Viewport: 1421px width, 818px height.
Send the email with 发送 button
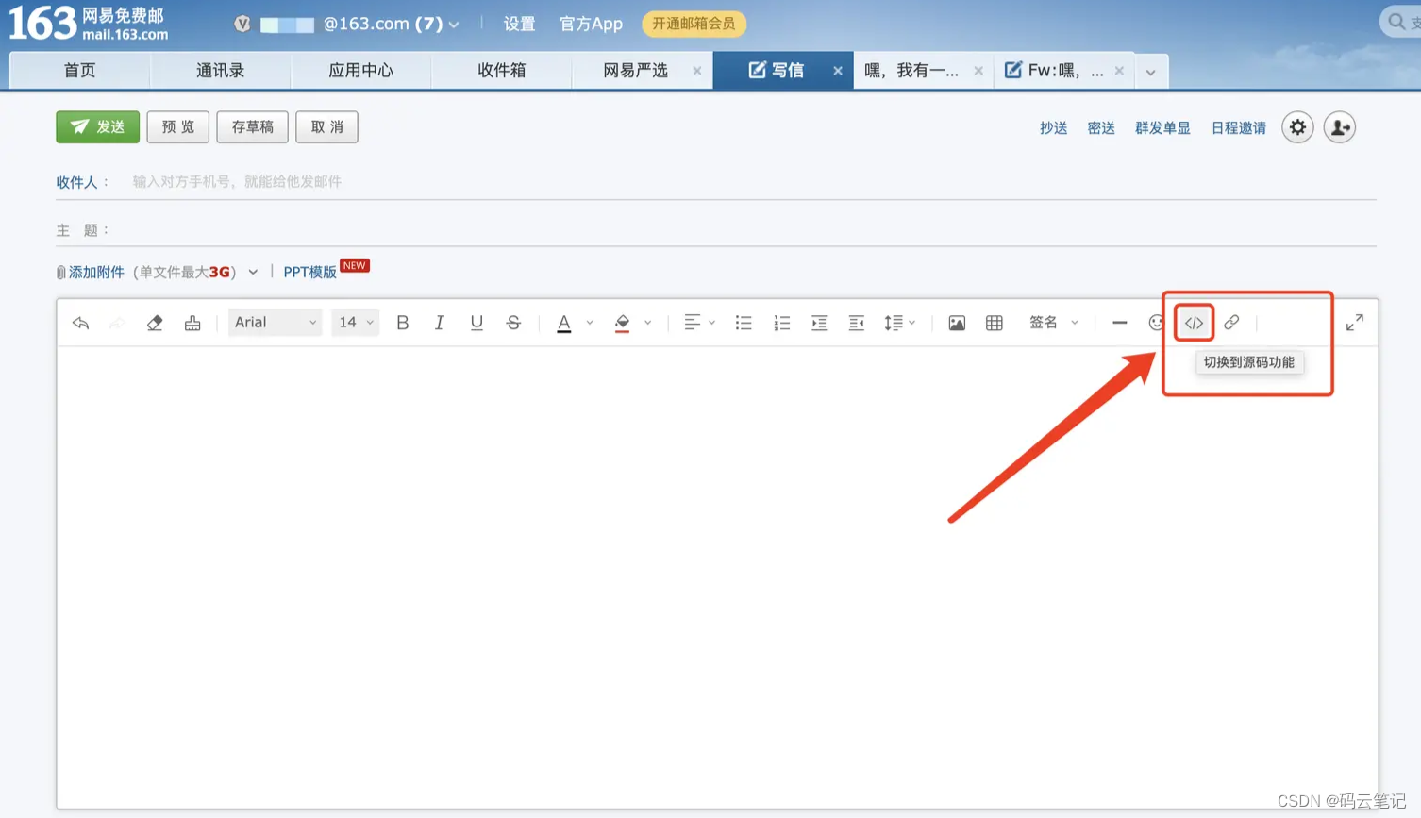pyautogui.click(x=97, y=126)
